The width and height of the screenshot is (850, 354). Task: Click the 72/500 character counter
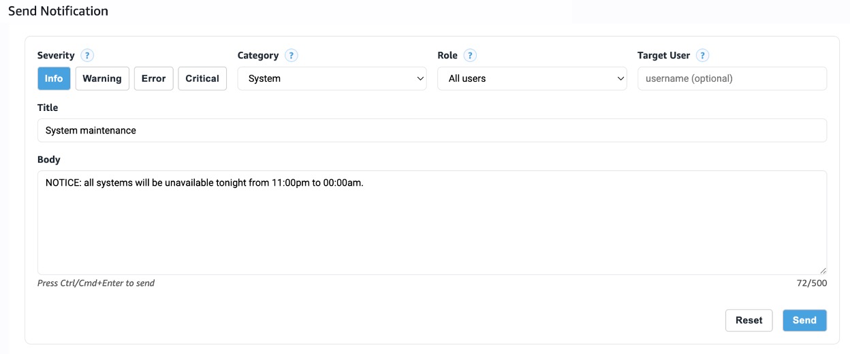pos(812,283)
